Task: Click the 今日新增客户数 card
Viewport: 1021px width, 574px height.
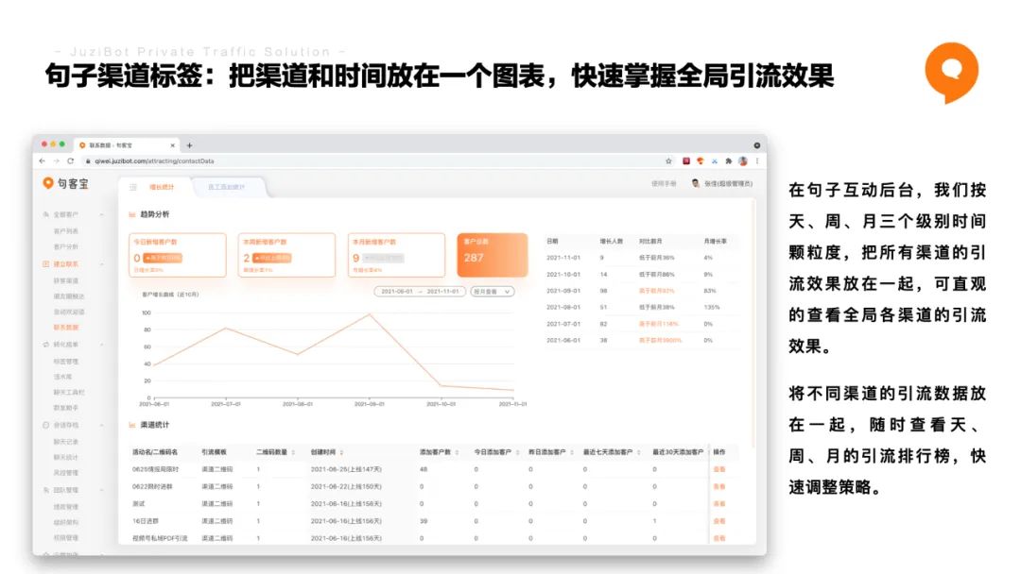Action: (178, 255)
